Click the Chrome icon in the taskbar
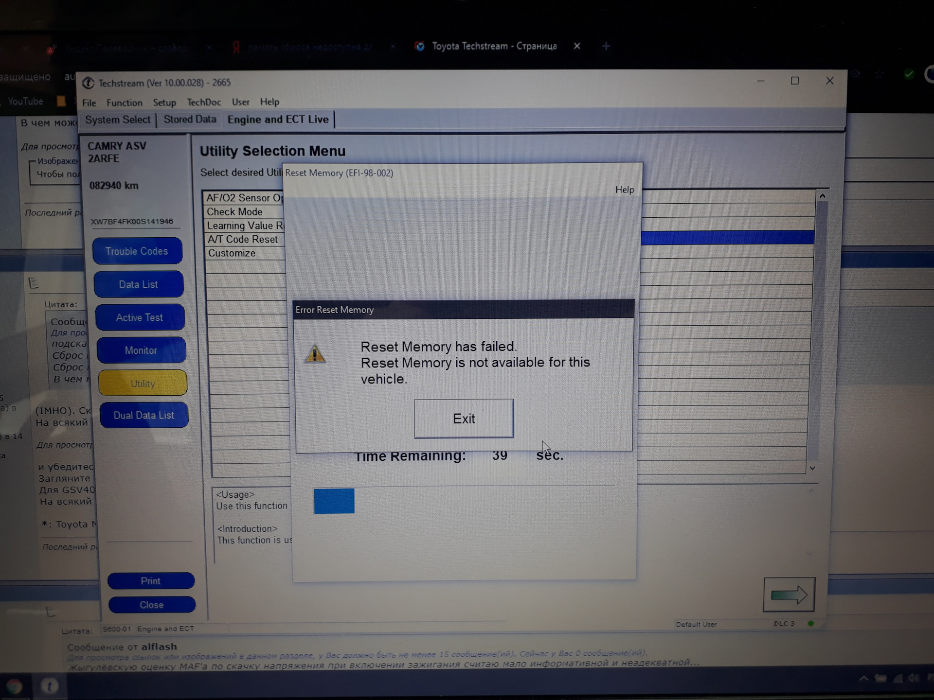 click(x=14, y=686)
